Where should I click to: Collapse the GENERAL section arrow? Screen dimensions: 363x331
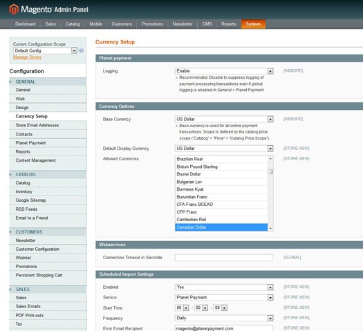[x=10, y=82]
